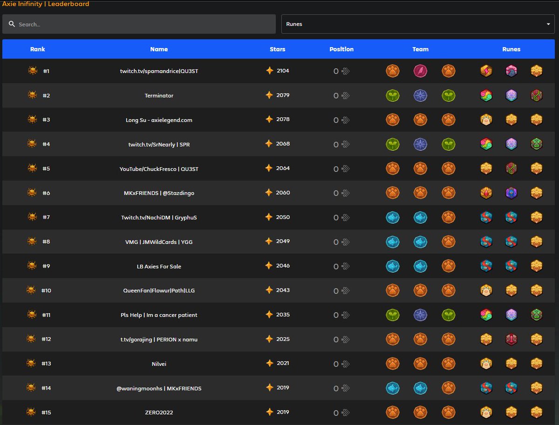Click the stars value 2046
This screenshot has width=559, height=425.
pyautogui.click(x=283, y=266)
